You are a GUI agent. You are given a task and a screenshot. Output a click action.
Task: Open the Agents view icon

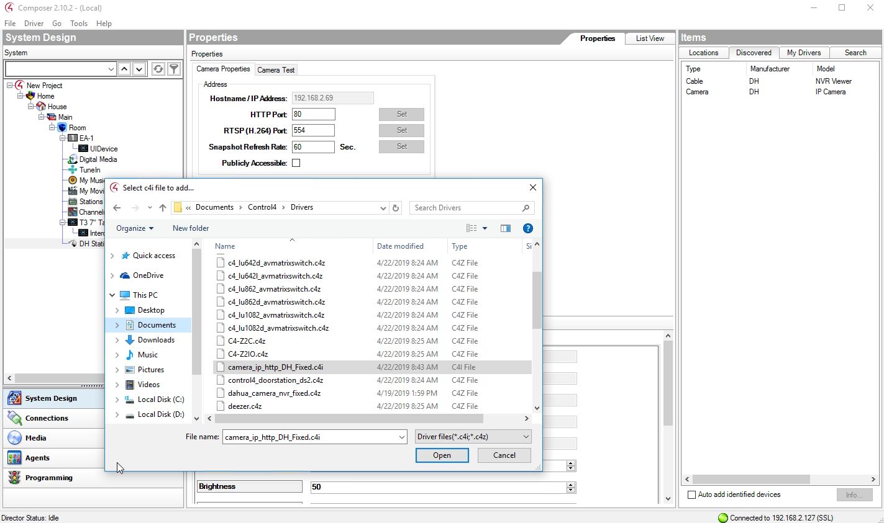[14, 458]
